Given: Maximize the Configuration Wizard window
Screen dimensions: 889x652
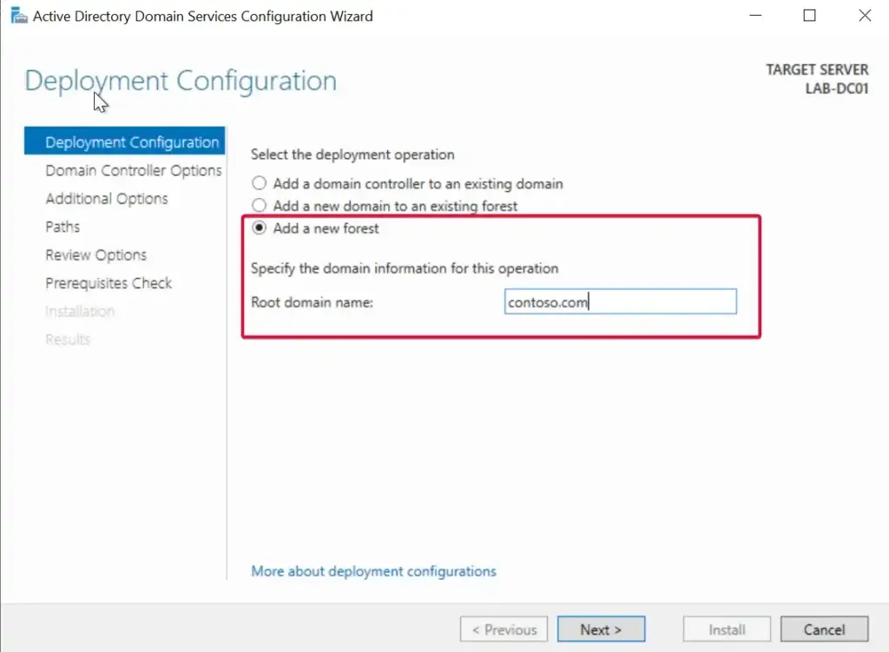Looking at the screenshot, I should pyautogui.click(x=810, y=16).
